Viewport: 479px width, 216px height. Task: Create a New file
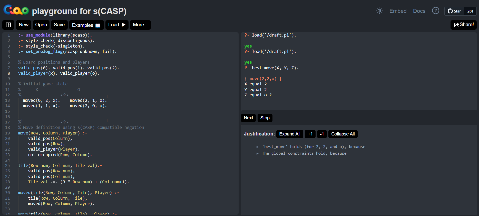click(24, 25)
